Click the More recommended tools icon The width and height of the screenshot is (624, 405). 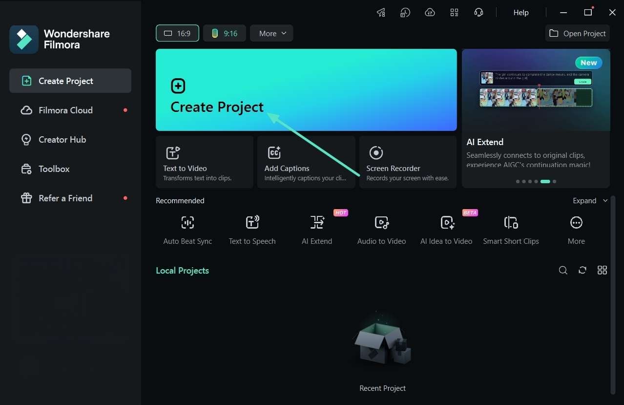[x=576, y=223]
